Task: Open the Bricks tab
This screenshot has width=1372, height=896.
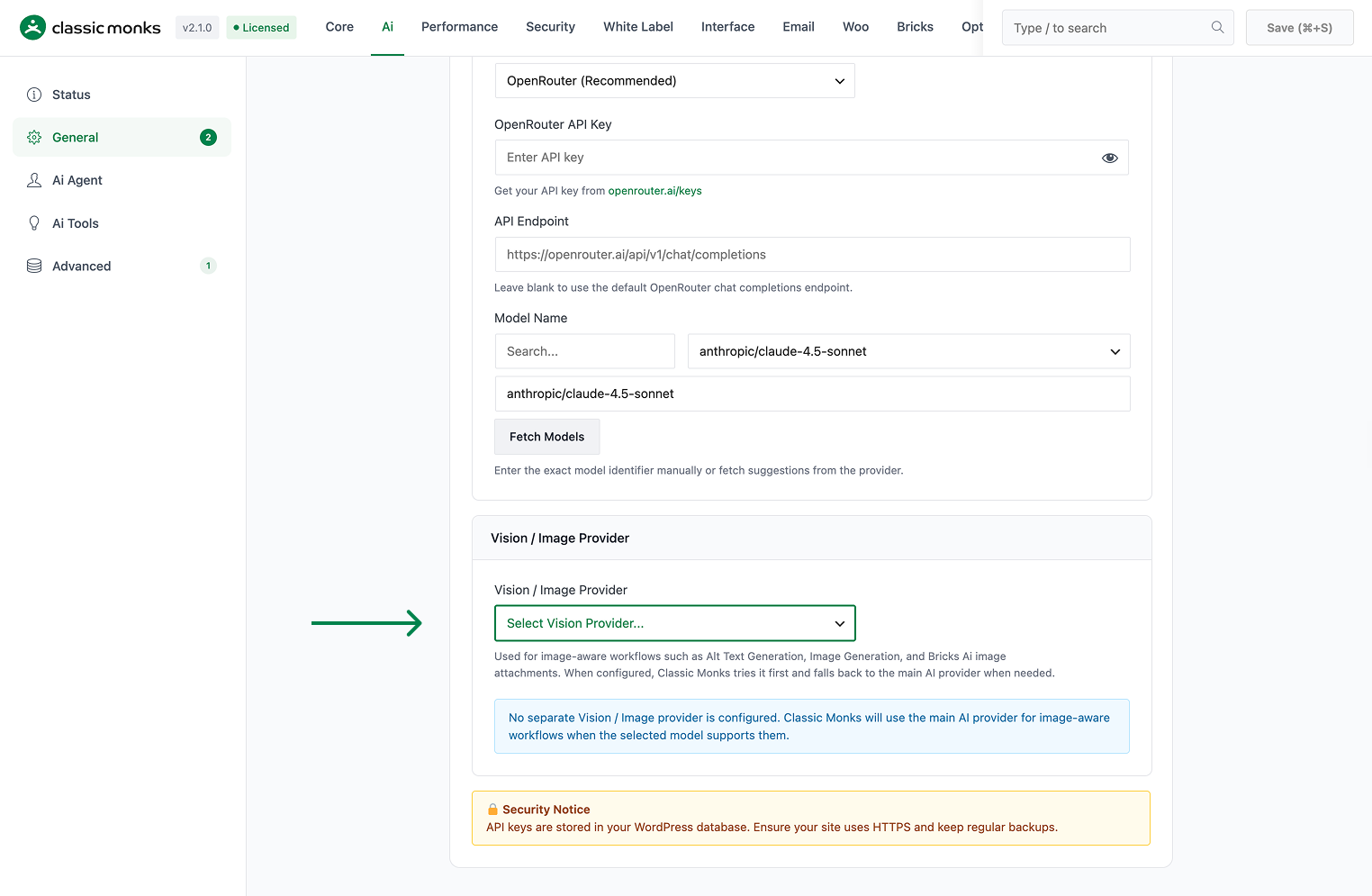Action: (915, 27)
